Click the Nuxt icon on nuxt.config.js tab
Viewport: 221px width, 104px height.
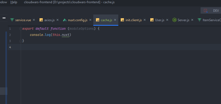click(65, 20)
